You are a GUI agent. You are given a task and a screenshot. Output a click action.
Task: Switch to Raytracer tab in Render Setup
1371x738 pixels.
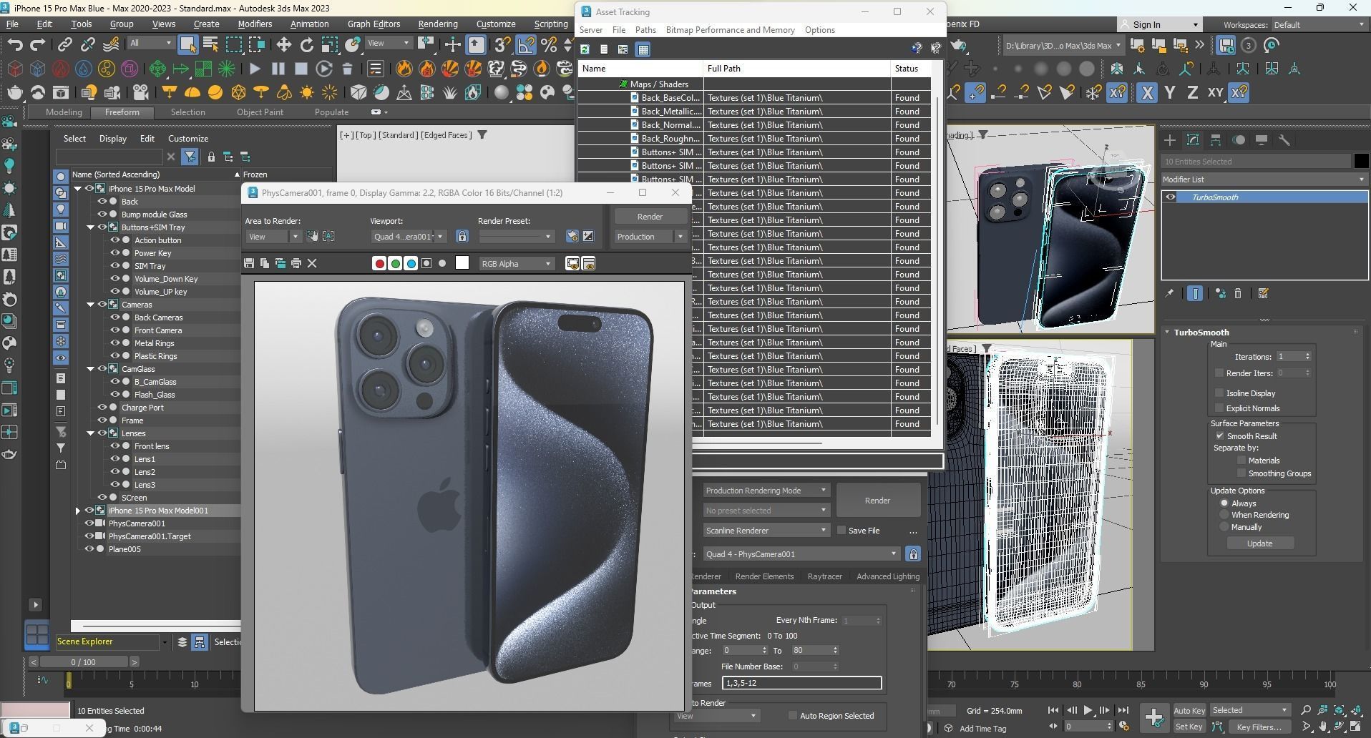click(x=824, y=576)
